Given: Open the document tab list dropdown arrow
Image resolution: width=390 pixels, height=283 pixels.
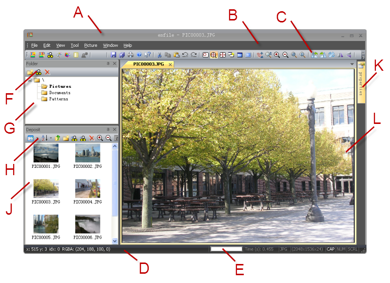Looking at the screenshot, I should (x=351, y=64).
